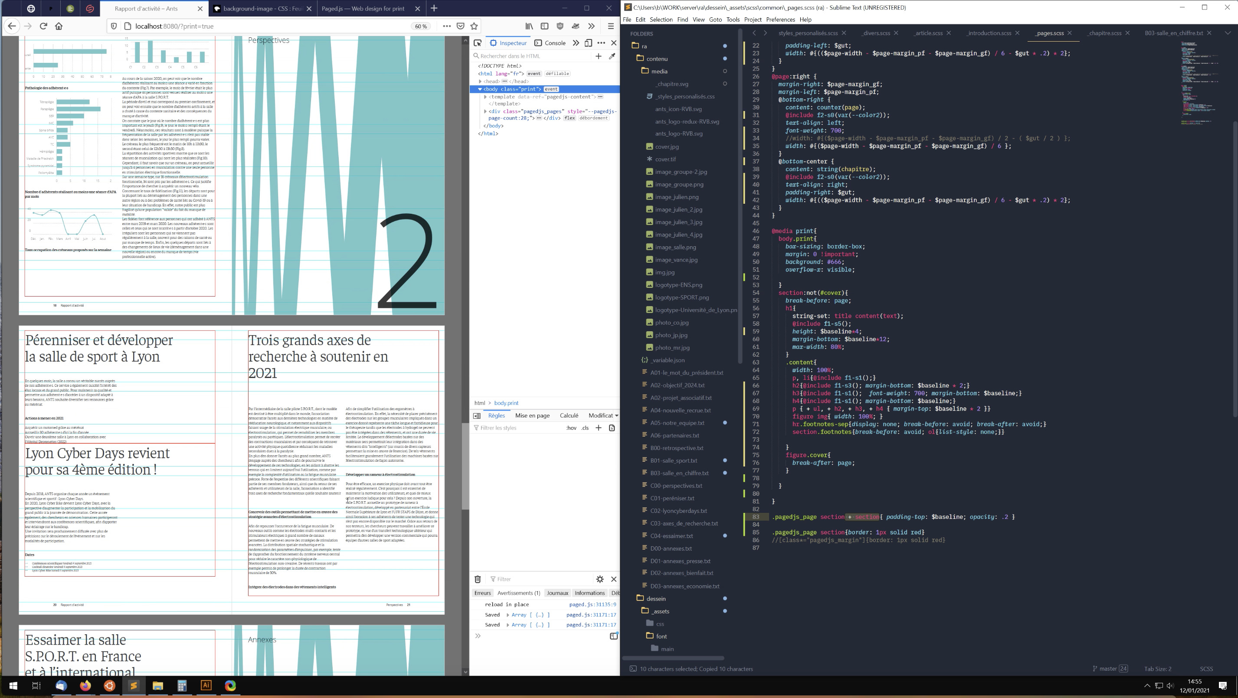Switch to Calculé tab
1238x698 pixels.
coord(569,415)
